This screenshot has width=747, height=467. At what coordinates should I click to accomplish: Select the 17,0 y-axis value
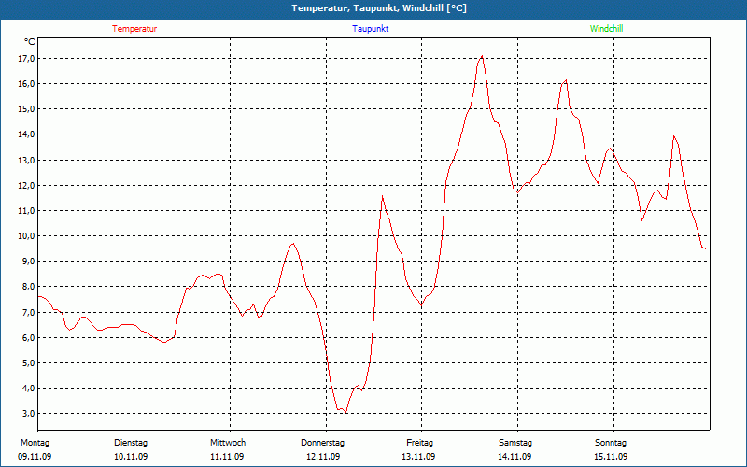coord(26,59)
